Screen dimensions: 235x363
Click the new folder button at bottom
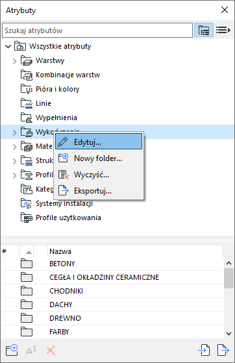12,350
